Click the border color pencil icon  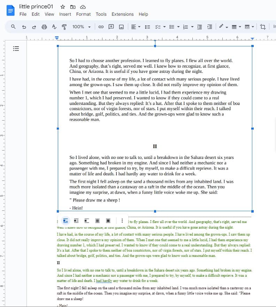pos(221,26)
